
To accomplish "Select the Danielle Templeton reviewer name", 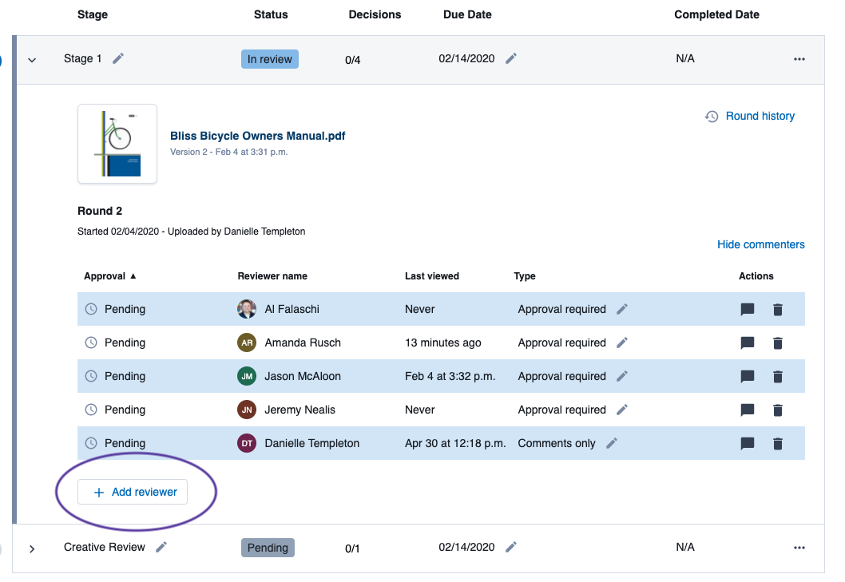I will [x=311, y=443].
